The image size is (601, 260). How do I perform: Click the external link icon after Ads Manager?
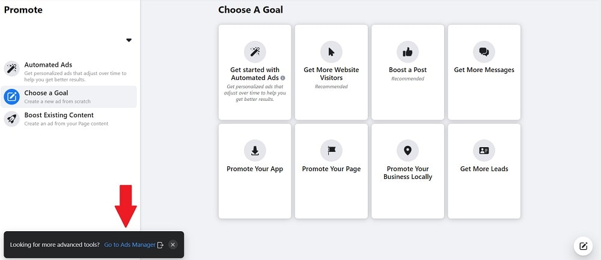tap(160, 245)
